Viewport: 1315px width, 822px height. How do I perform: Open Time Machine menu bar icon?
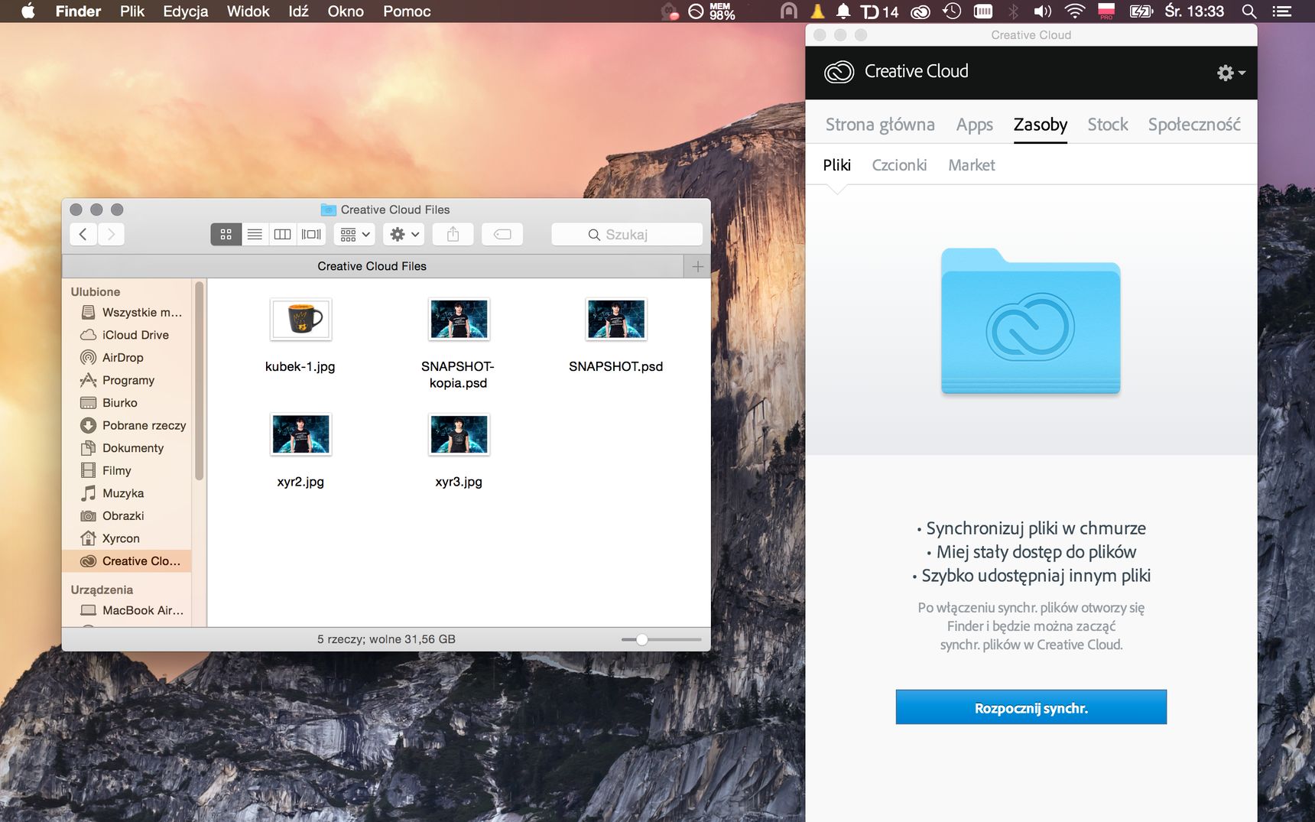pyautogui.click(x=952, y=11)
